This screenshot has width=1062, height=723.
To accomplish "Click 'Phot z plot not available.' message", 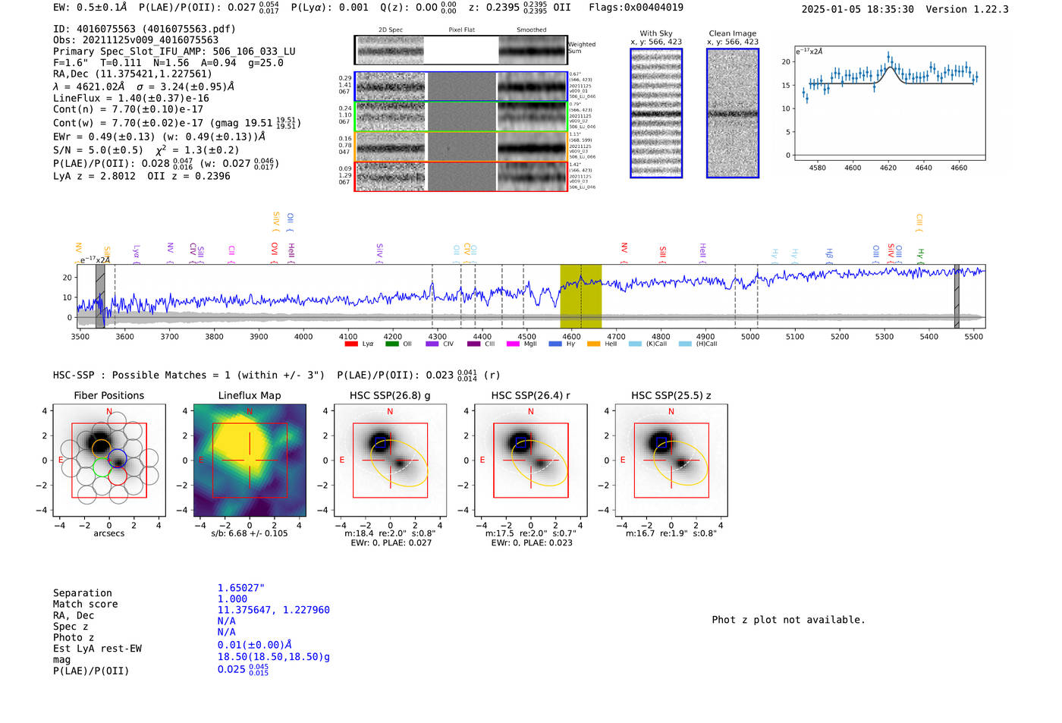I will (788, 620).
